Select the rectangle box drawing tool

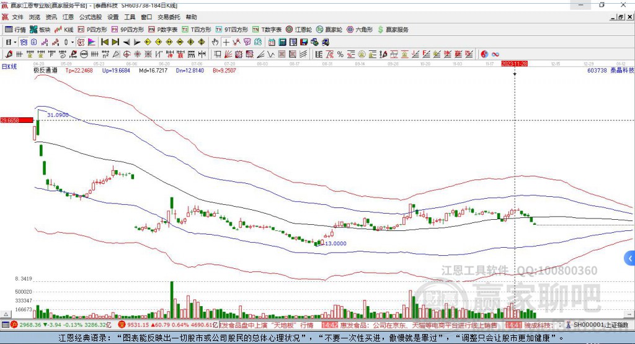(218, 55)
